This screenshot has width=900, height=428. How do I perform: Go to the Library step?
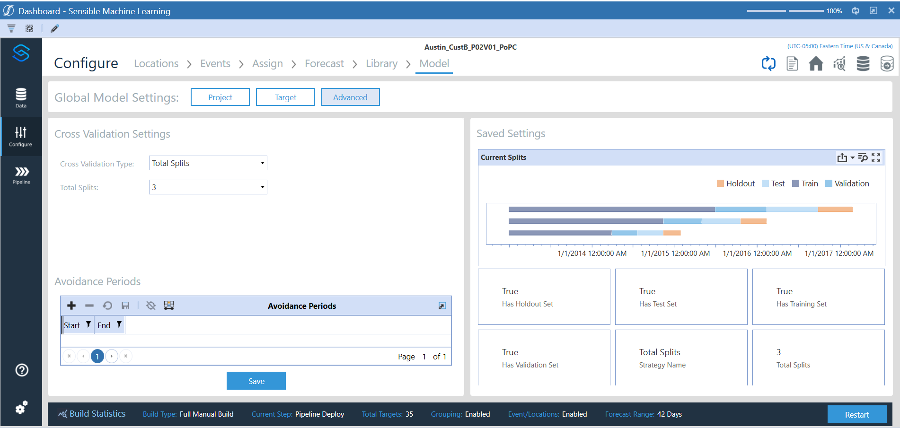[x=381, y=63]
